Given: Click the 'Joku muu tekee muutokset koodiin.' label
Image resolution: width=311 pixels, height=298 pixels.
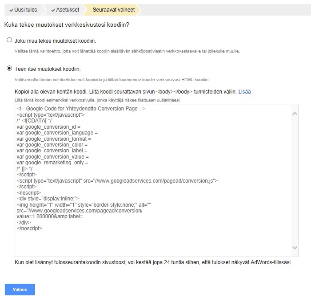Looking at the screenshot, I should click(x=56, y=41).
